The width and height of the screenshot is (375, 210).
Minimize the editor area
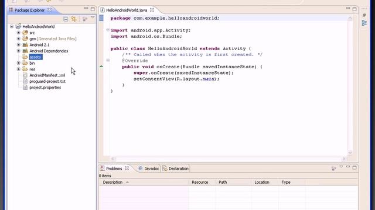click(x=348, y=8)
